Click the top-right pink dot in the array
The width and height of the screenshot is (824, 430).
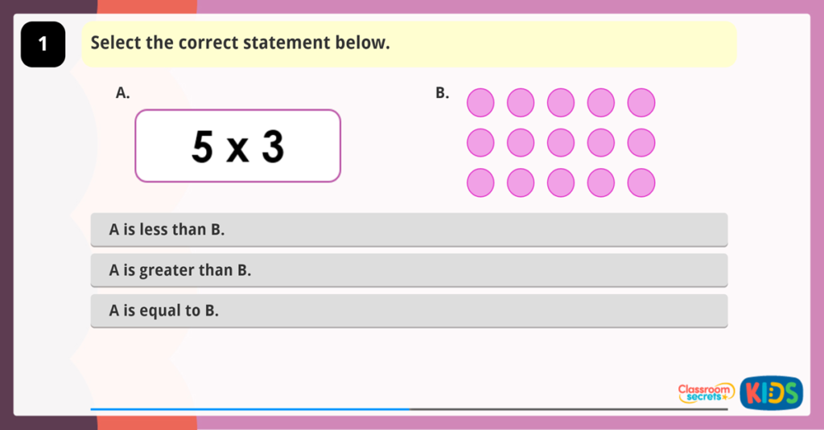[641, 103]
